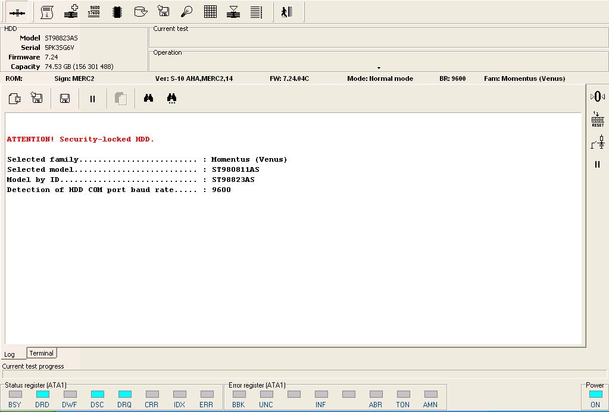The width and height of the screenshot is (609, 412).
Task: Click the DRD status indicator
Action: 43,394
